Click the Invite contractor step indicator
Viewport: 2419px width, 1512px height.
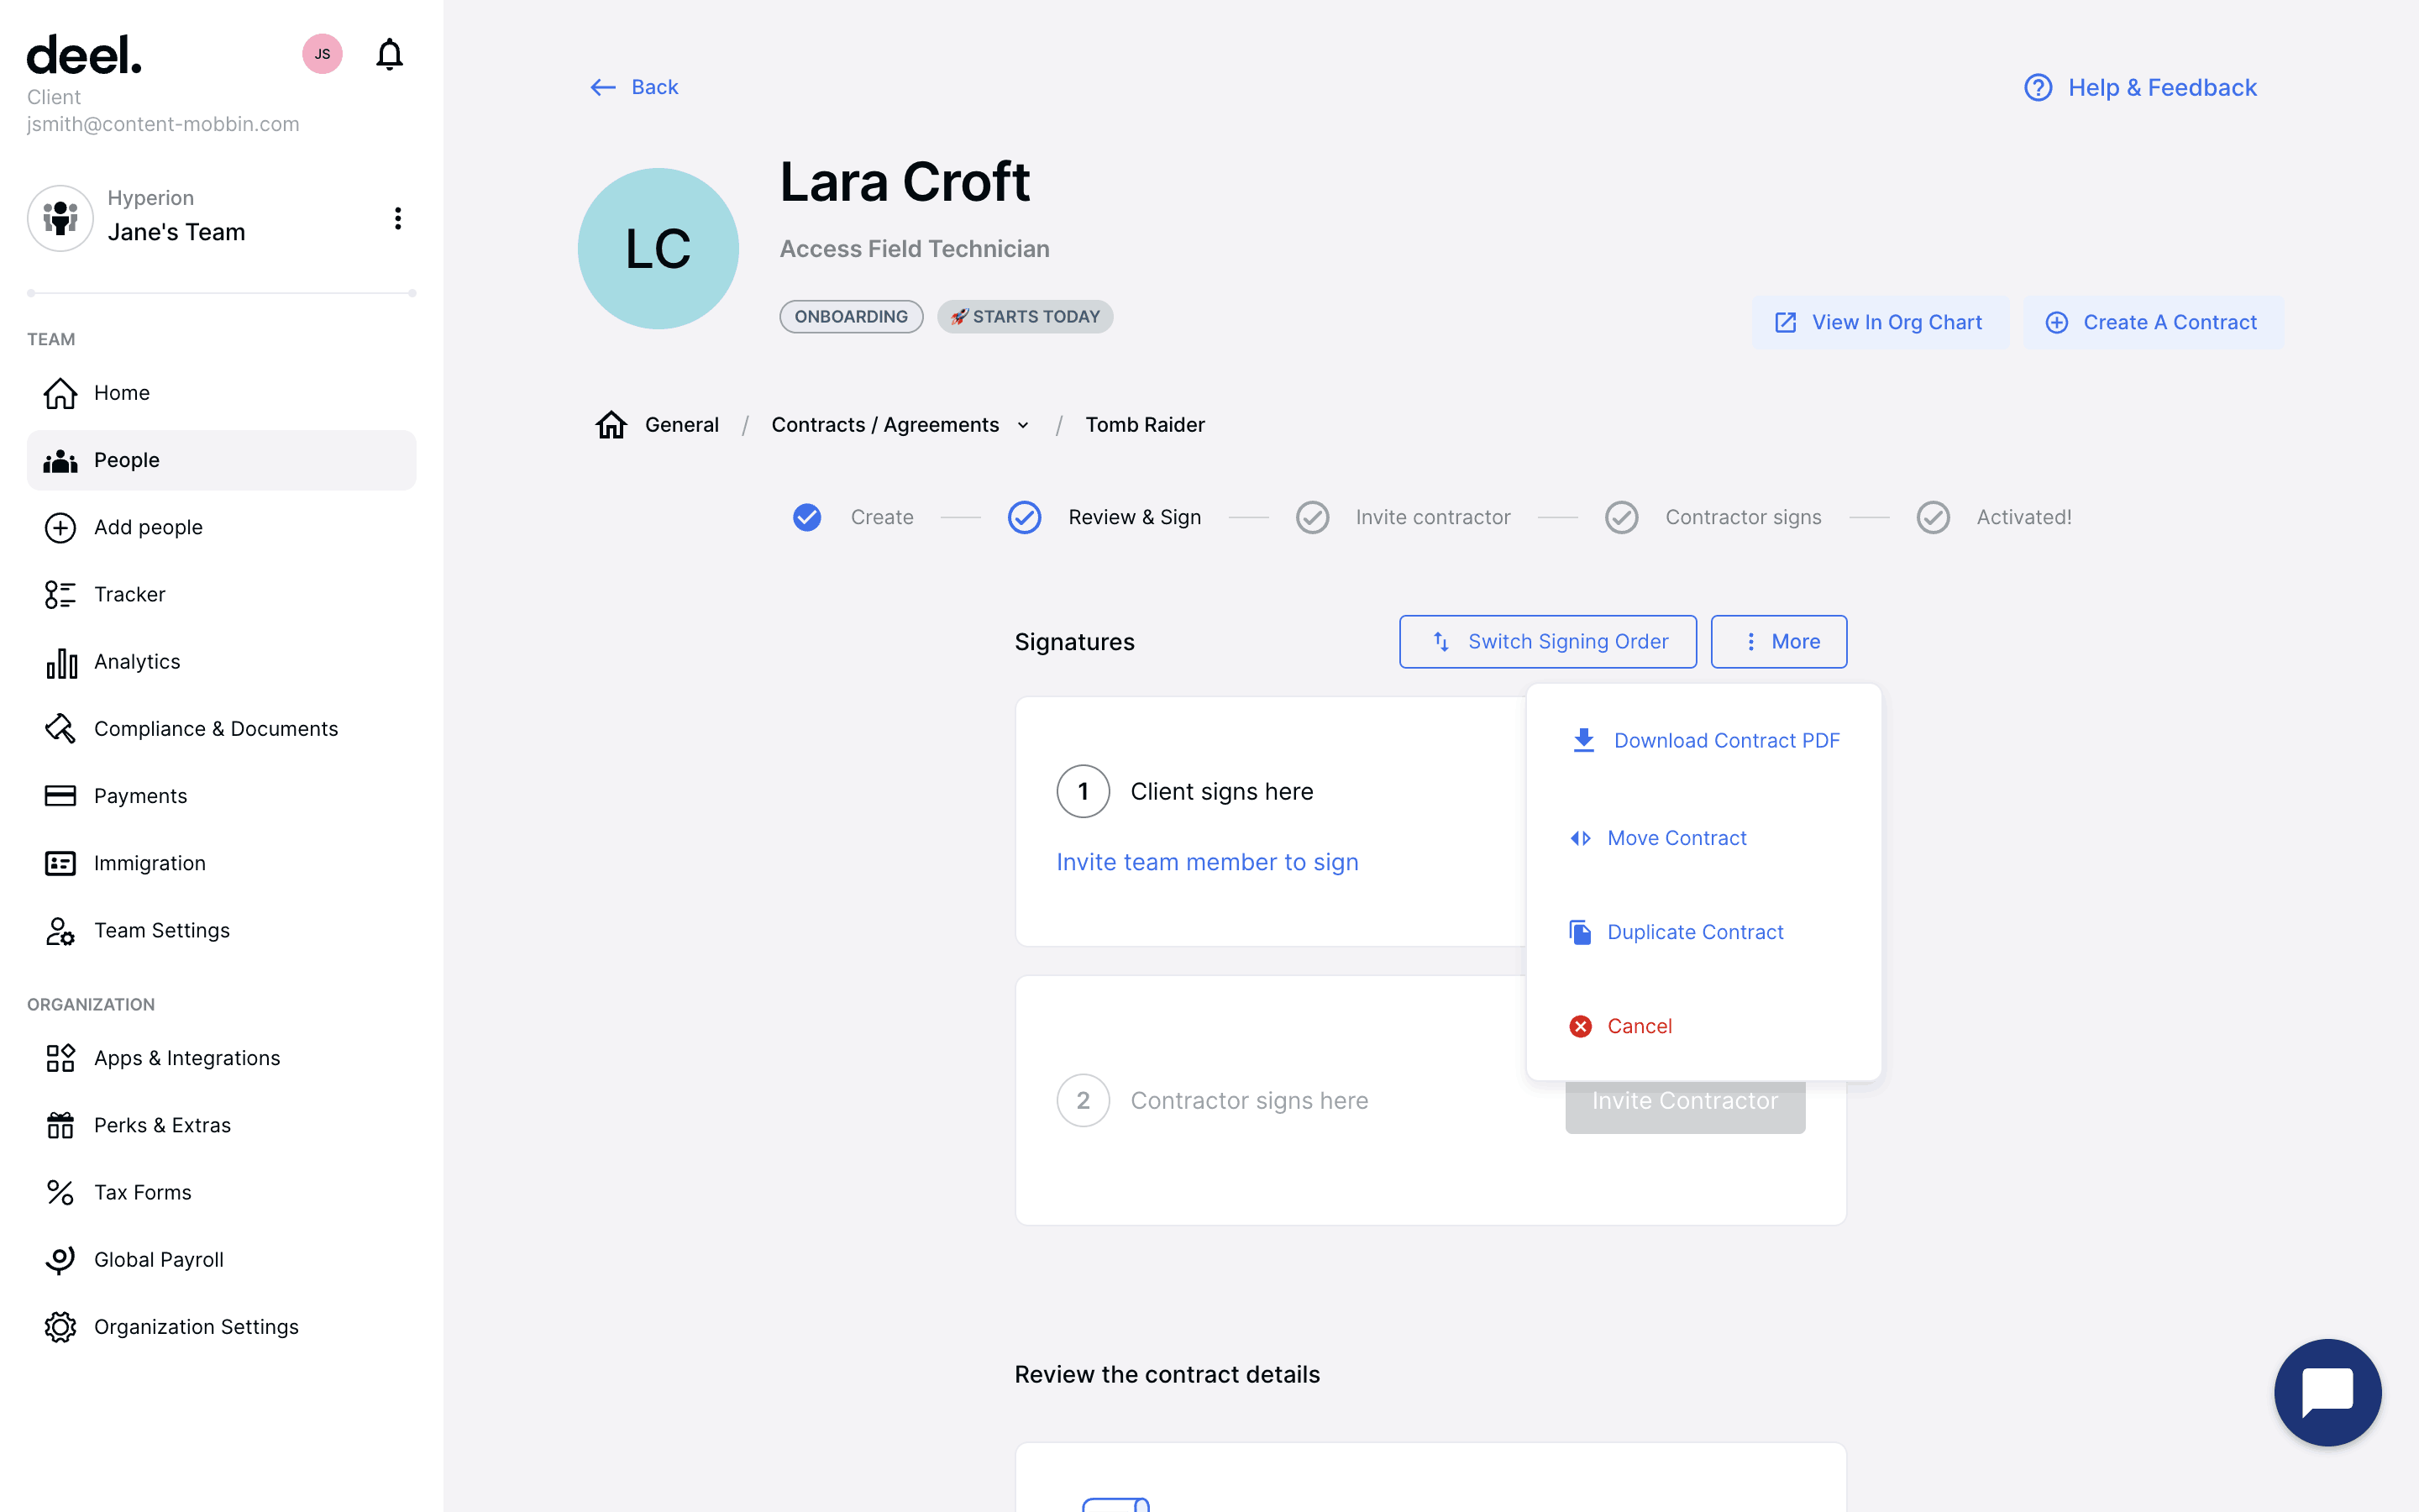(x=1311, y=517)
